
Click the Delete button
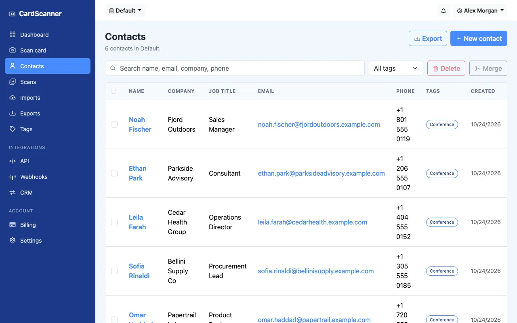pos(446,68)
